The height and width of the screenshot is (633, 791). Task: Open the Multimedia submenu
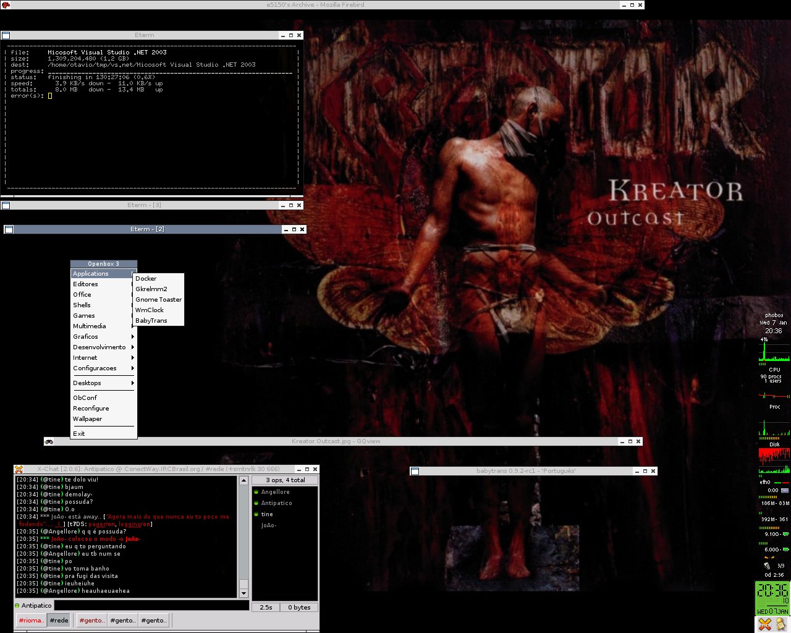click(x=103, y=326)
